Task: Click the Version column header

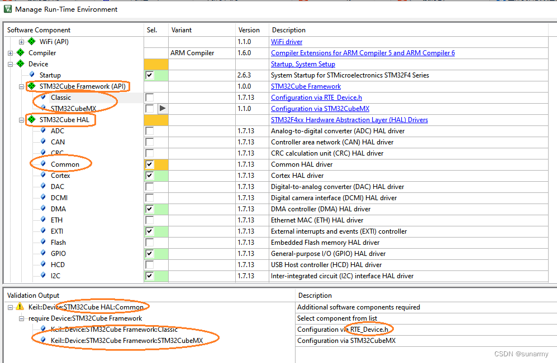Action: click(x=252, y=30)
